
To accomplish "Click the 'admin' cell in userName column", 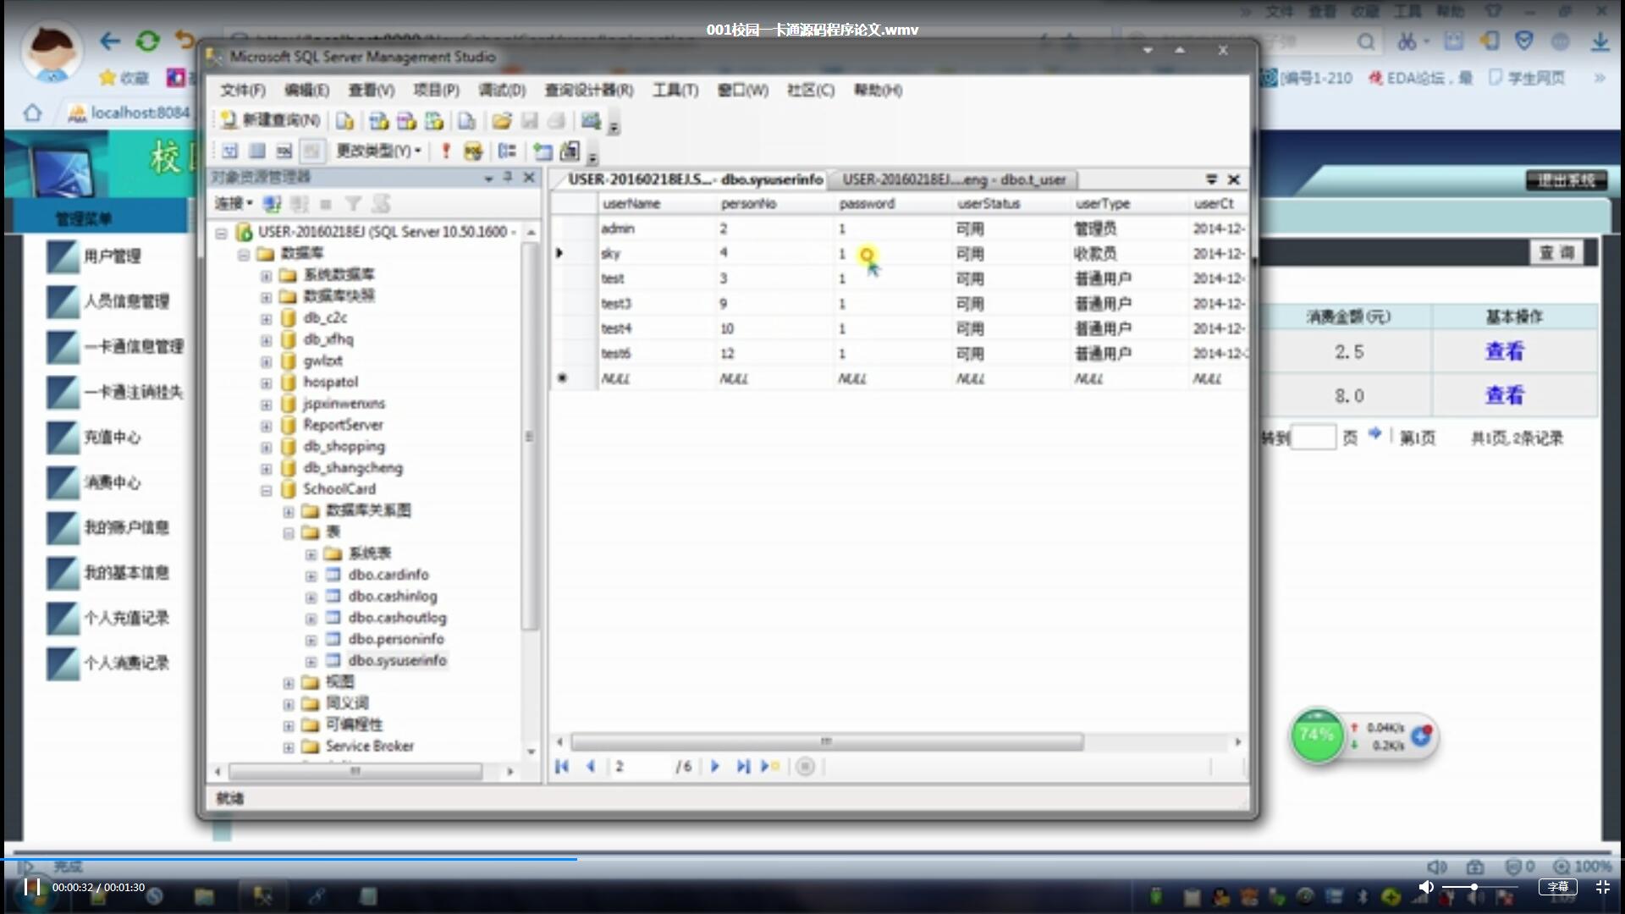I will click(x=656, y=228).
